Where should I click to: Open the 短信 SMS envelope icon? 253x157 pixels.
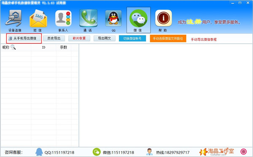(38, 18)
